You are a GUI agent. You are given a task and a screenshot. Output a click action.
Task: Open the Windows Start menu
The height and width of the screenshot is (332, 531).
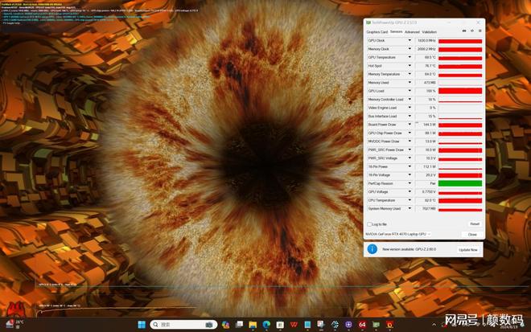142,325
